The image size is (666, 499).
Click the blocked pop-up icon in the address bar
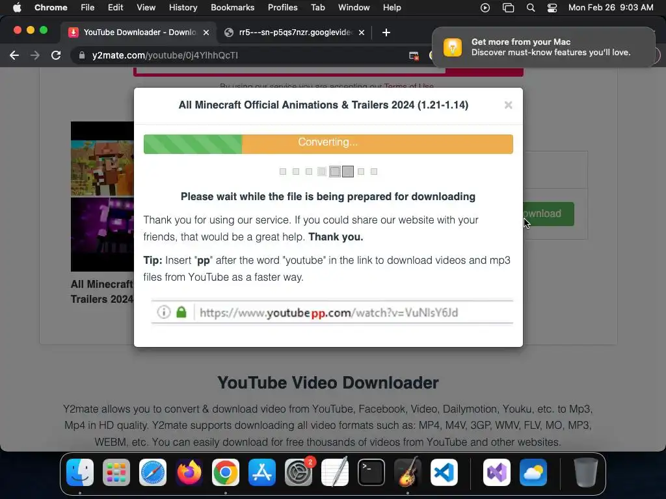click(x=414, y=56)
